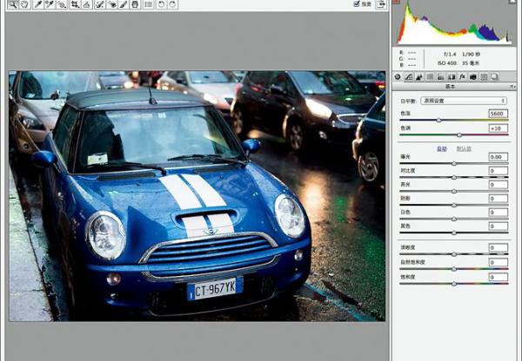The width and height of the screenshot is (522, 361).
Task: Open the Split Toning panel tab
Action: click(x=440, y=76)
